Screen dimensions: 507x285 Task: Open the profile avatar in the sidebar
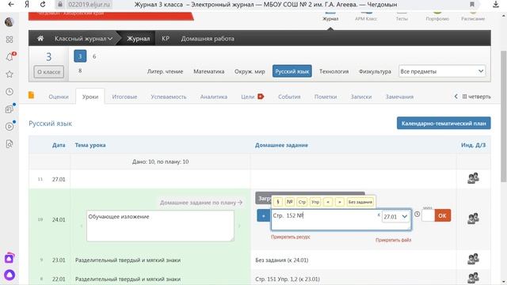pyautogui.click(x=10, y=22)
